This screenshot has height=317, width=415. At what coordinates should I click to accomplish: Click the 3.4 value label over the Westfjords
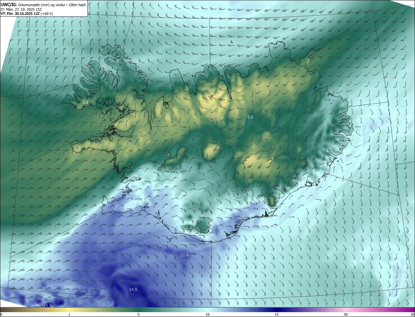(85, 102)
